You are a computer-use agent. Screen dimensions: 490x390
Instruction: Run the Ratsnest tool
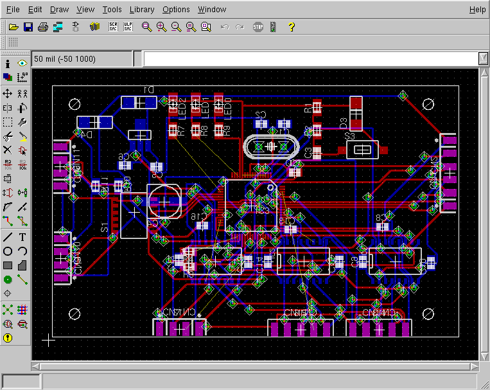click(8, 310)
